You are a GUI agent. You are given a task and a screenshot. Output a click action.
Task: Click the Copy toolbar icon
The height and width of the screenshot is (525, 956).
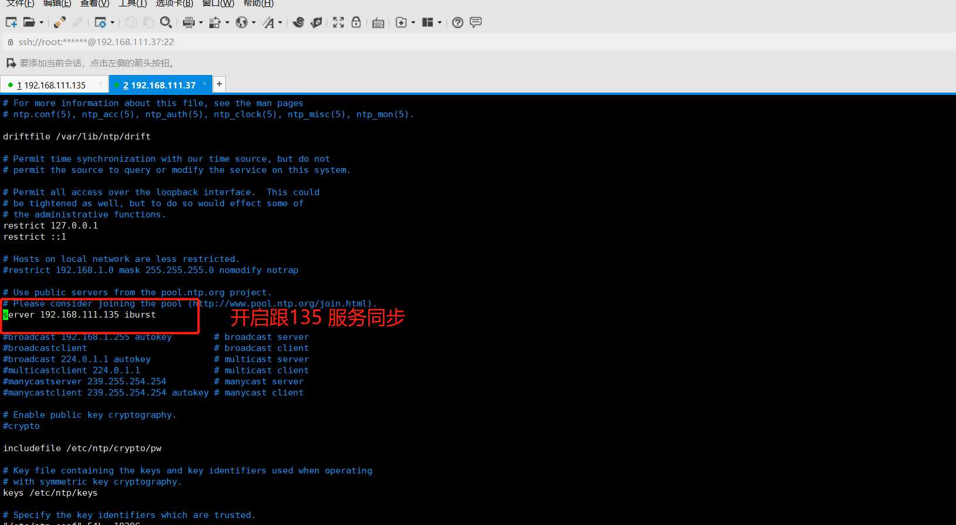tap(131, 22)
